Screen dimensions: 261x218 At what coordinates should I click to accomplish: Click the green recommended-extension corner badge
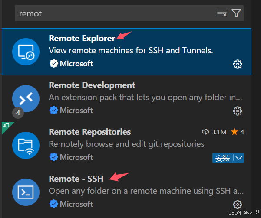coord(7,126)
